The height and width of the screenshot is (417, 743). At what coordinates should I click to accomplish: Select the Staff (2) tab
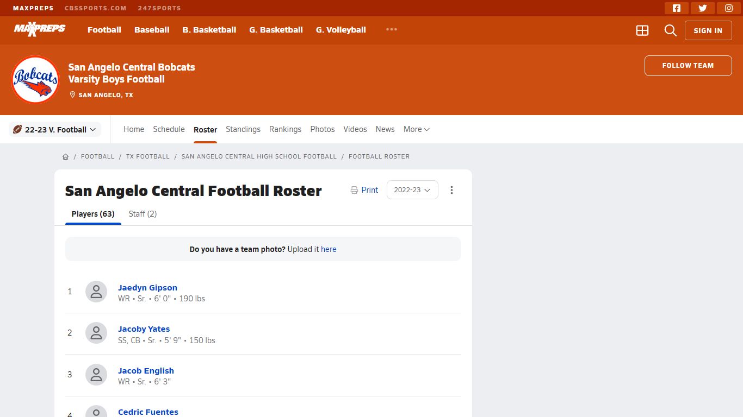143,214
